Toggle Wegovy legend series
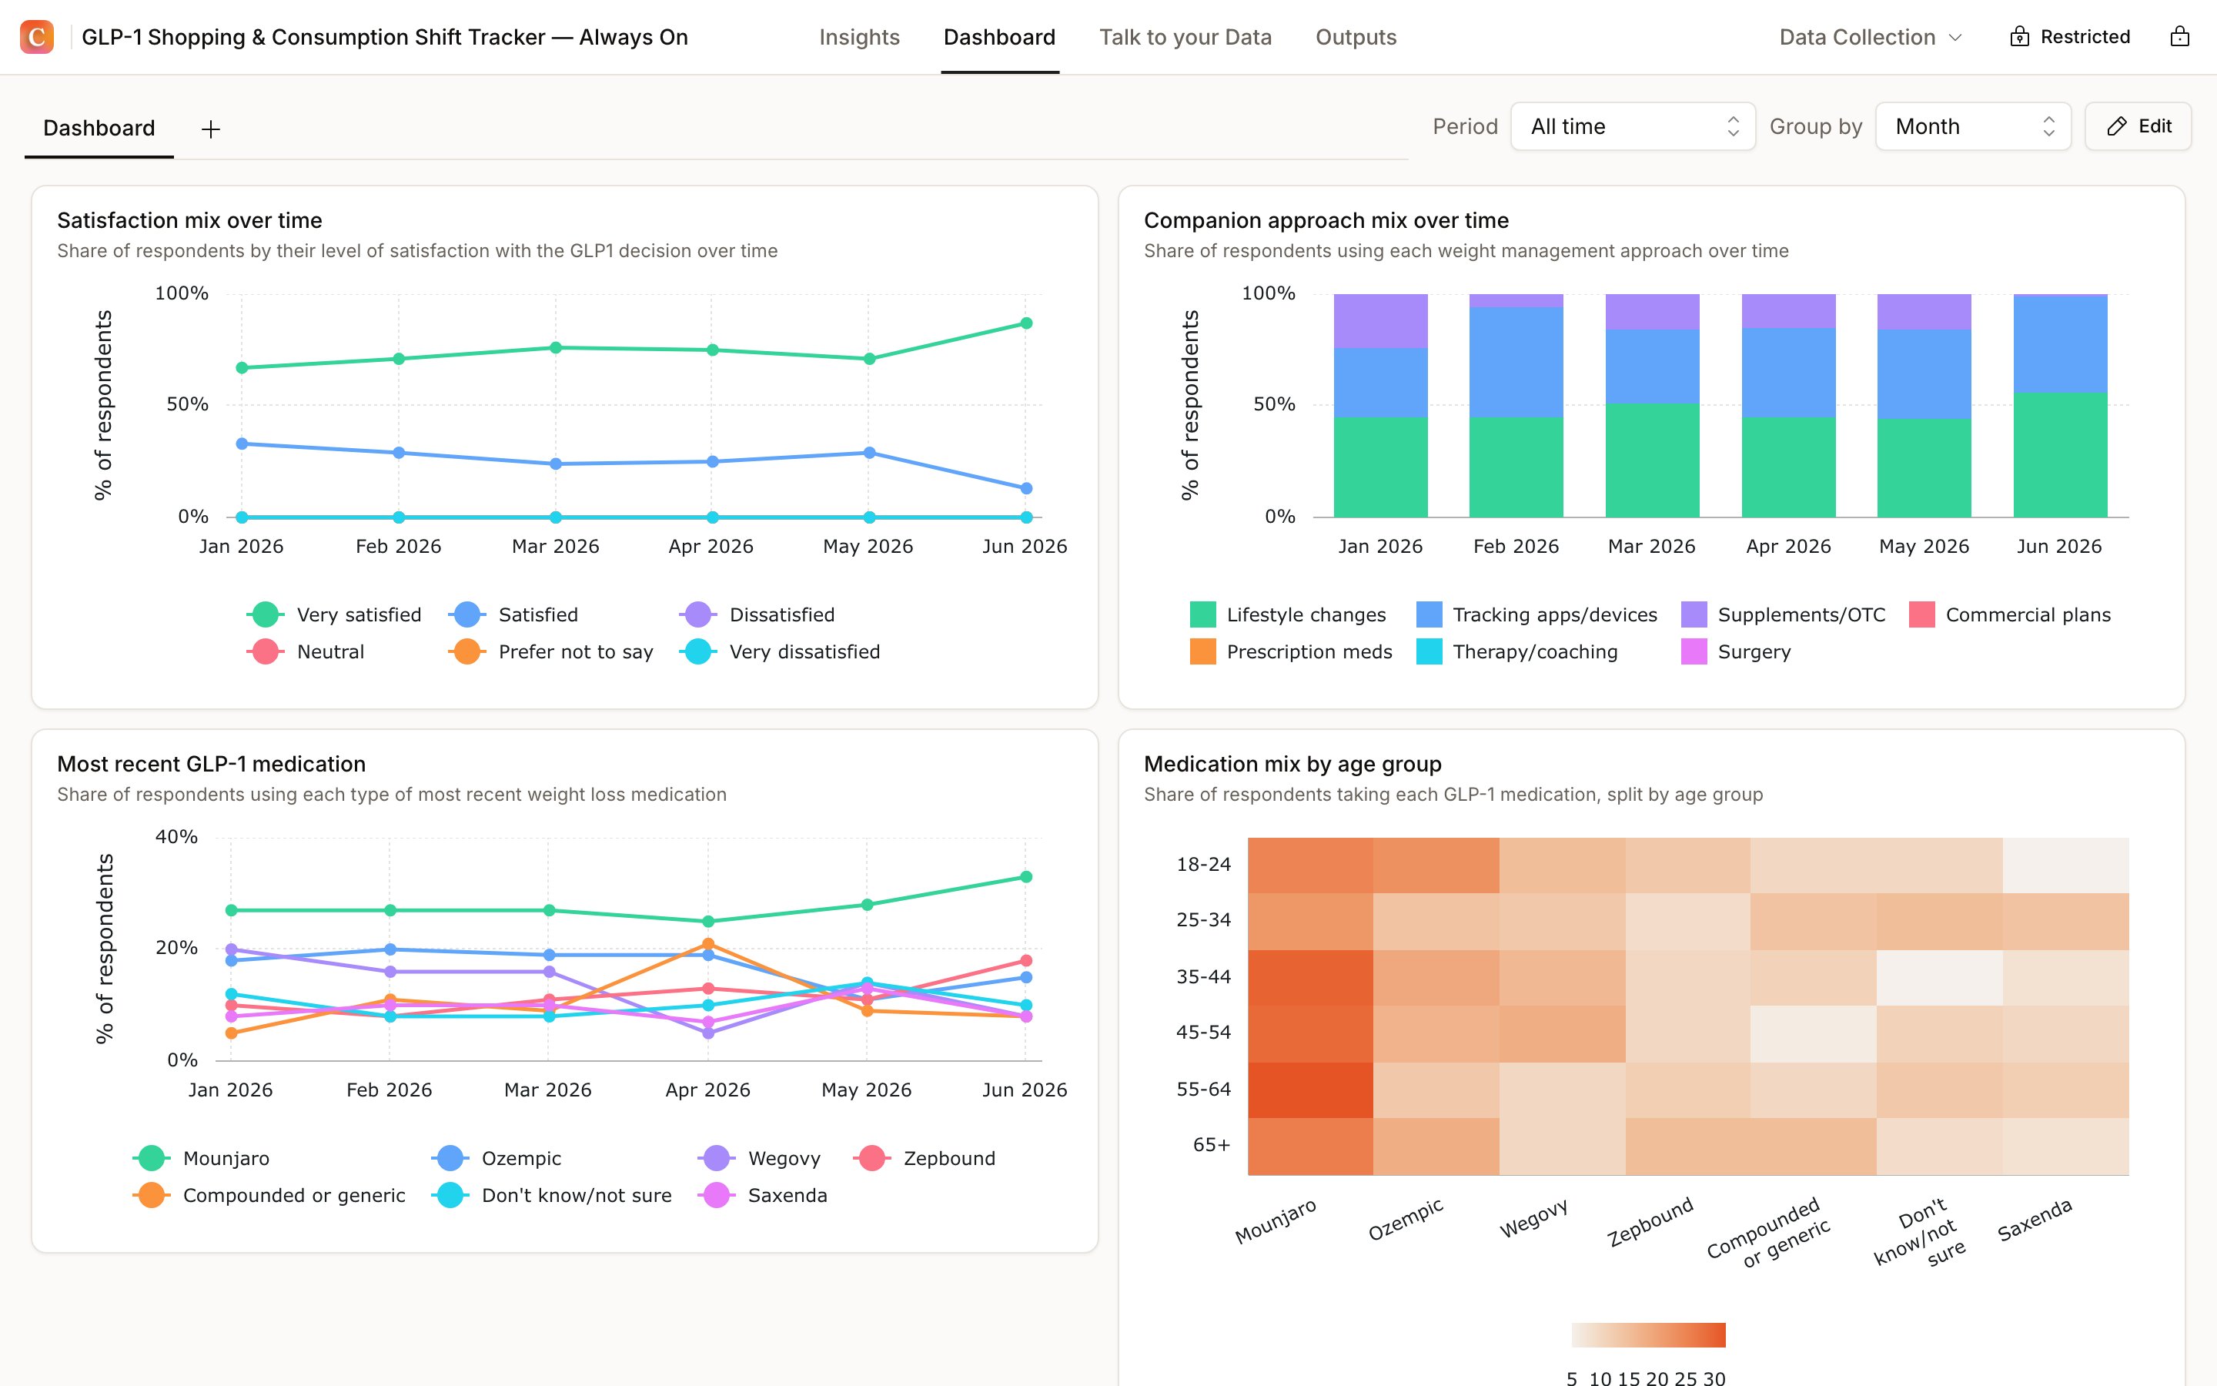Screen dimensions: 2217x1386 pos(758,1158)
